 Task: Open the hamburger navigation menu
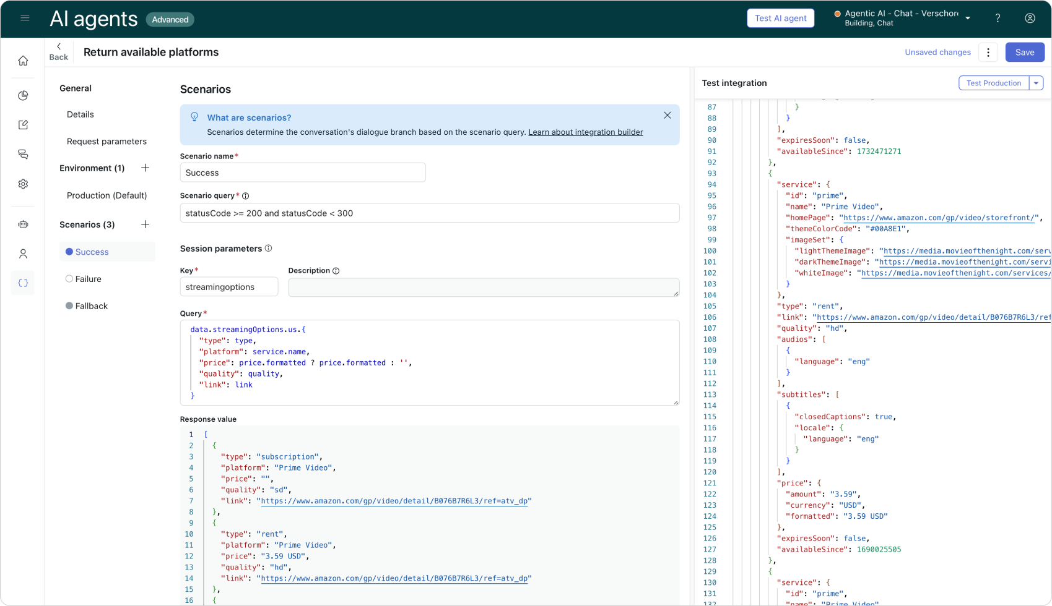click(25, 19)
